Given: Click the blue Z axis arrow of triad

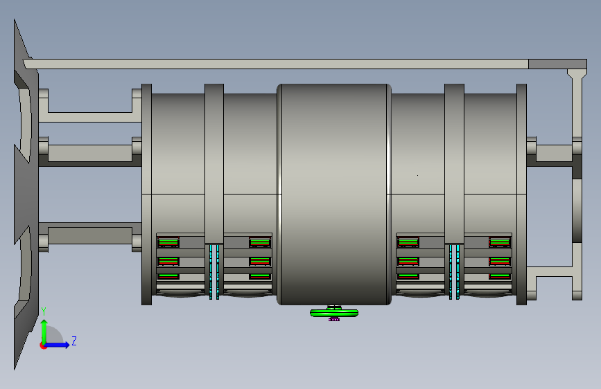Looking at the screenshot, I should [57, 345].
